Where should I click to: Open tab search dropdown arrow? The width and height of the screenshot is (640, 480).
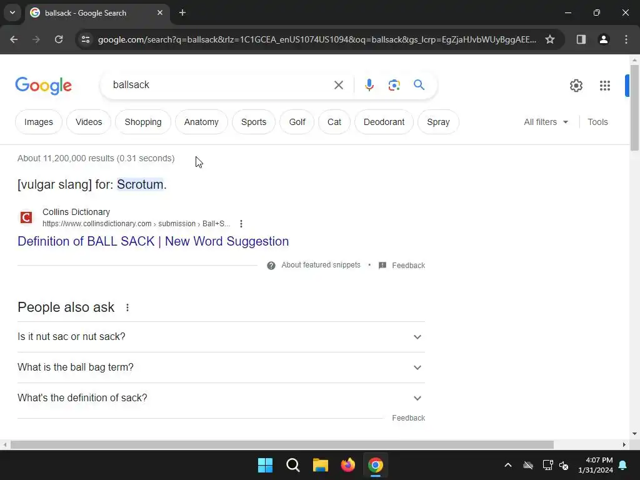pos(12,12)
